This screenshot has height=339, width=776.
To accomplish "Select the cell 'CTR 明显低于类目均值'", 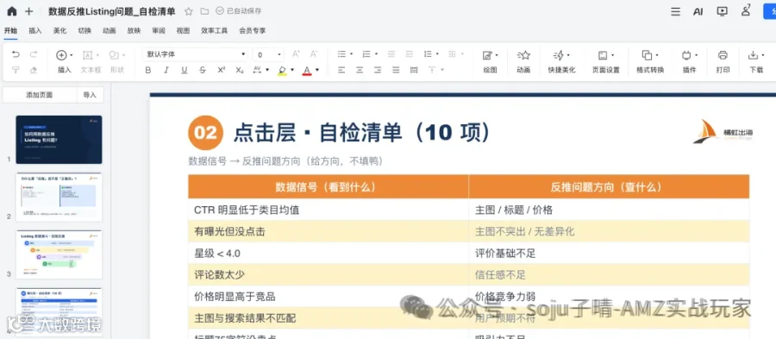I will pyautogui.click(x=329, y=210).
